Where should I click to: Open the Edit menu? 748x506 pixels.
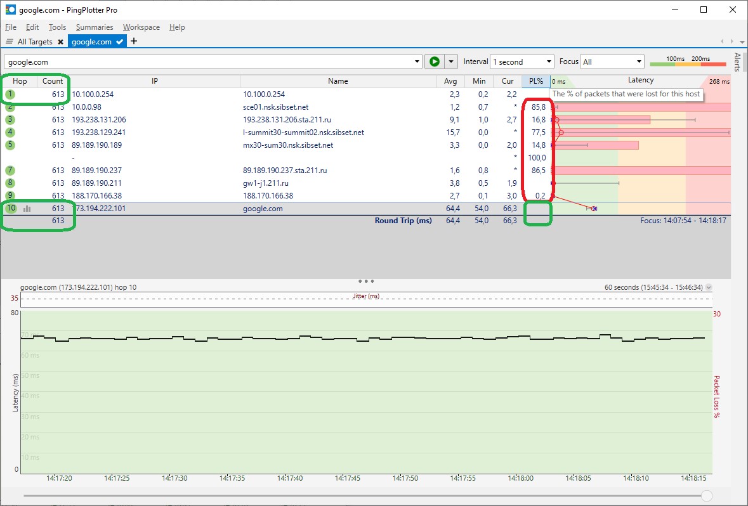tap(32, 27)
